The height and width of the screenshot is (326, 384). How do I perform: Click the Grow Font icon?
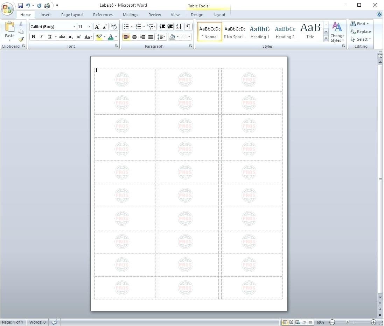tap(97, 27)
